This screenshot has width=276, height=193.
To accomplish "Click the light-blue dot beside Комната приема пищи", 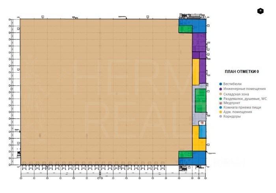I will [221, 107].
